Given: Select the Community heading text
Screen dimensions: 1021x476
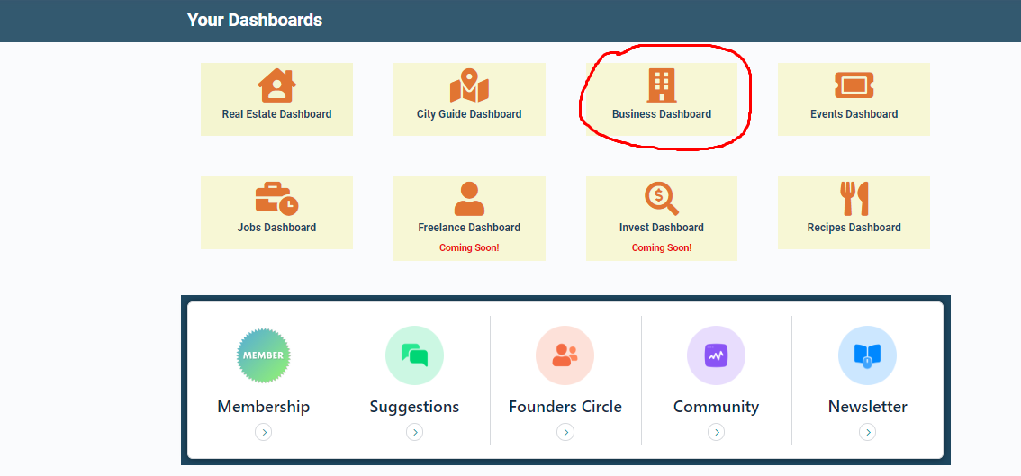Looking at the screenshot, I should click(x=717, y=407).
